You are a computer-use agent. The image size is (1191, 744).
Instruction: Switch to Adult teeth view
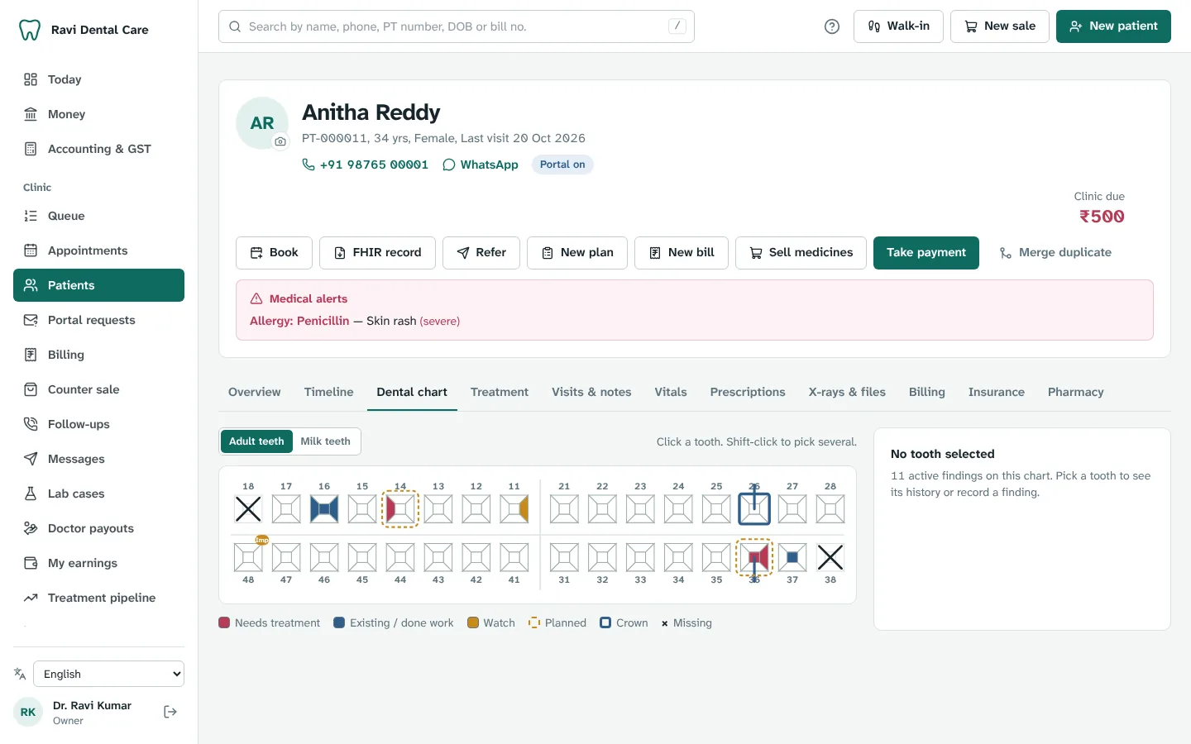[x=256, y=441]
